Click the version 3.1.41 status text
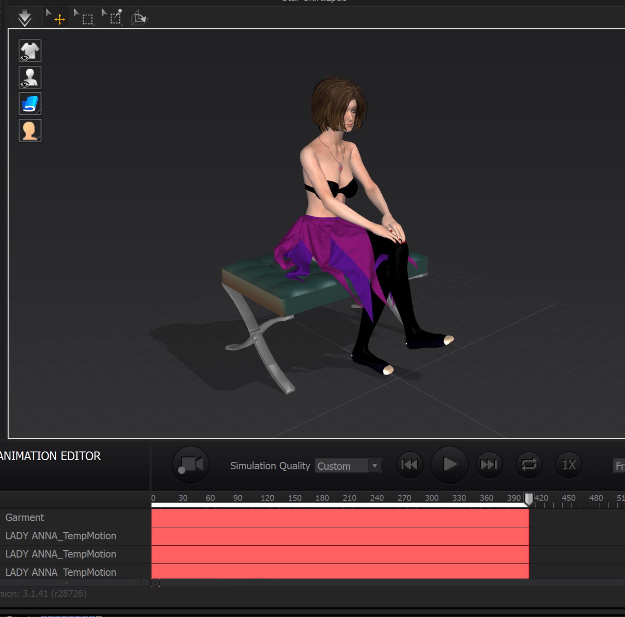 pos(43,593)
